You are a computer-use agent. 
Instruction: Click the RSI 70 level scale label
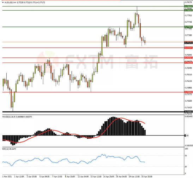(186, 156)
